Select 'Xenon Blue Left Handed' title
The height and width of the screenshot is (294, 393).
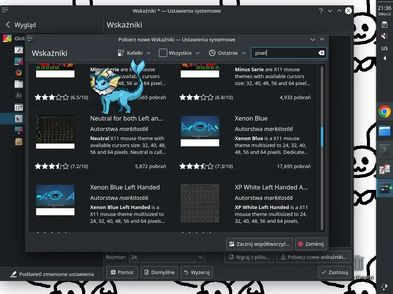[x=125, y=187]
